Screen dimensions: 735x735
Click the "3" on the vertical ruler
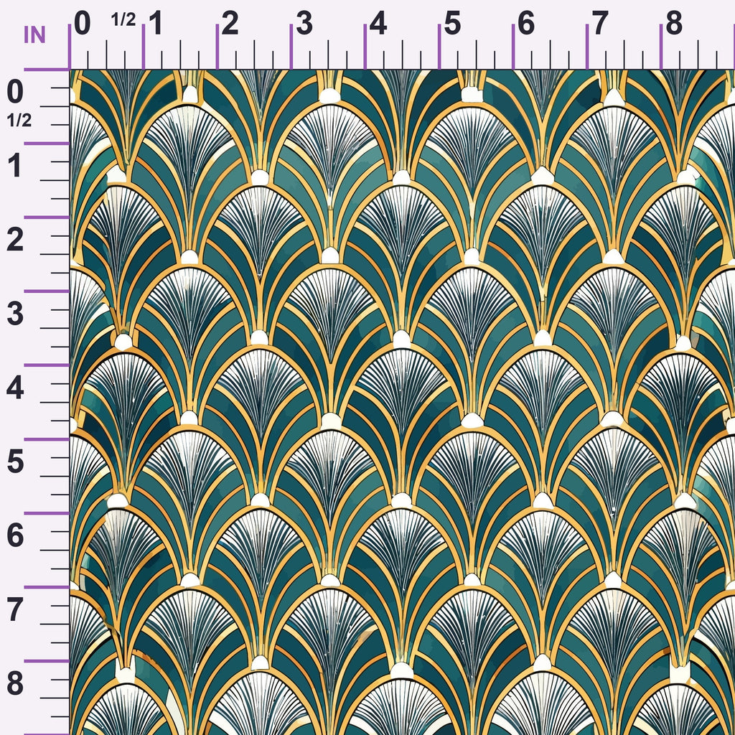(x=15, y=314)
